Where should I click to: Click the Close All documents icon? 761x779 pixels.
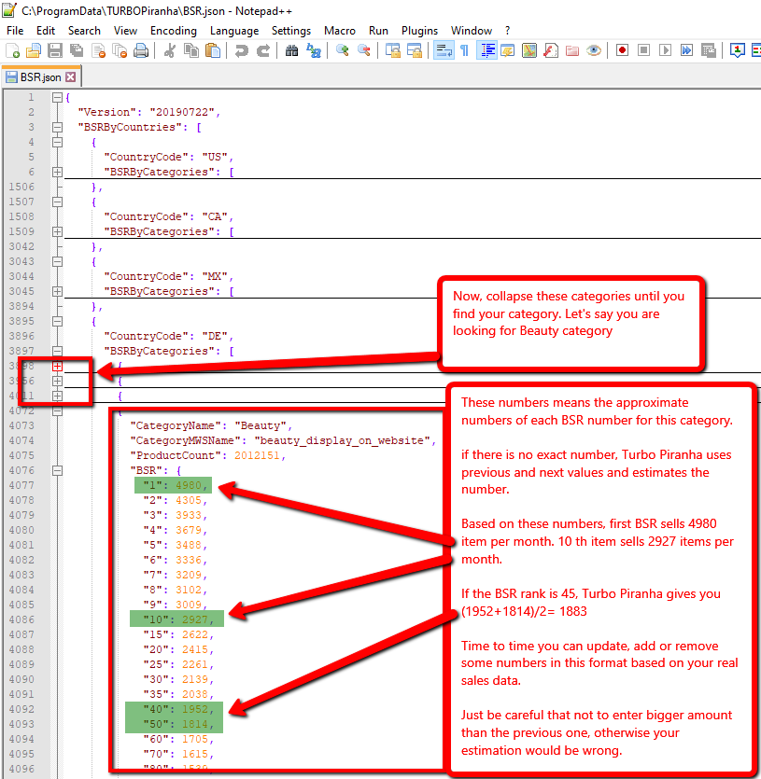click(x=120, y=50)
